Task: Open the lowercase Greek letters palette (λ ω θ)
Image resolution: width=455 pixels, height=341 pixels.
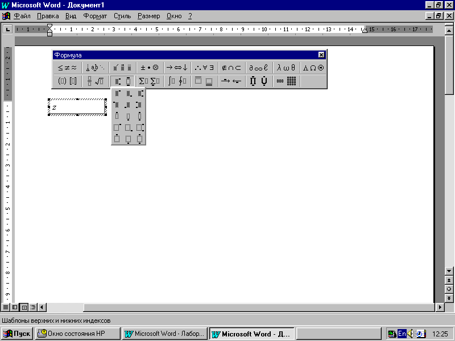Action: pos(286,68)
